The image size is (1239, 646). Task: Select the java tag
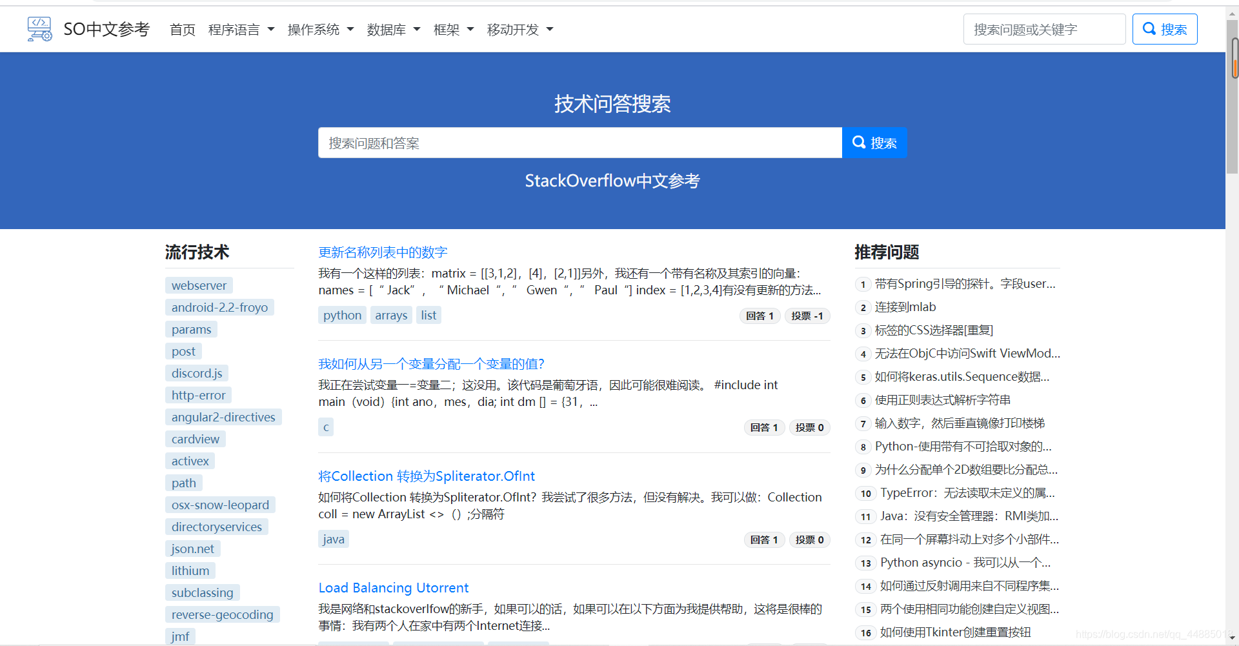point(333,539)
